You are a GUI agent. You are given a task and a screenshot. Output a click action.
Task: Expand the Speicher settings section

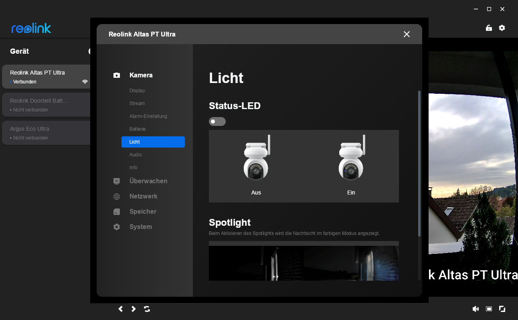click(x=143, y=212)
